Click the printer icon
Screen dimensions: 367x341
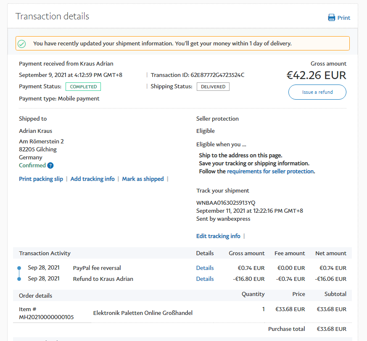tap(332, 18)
